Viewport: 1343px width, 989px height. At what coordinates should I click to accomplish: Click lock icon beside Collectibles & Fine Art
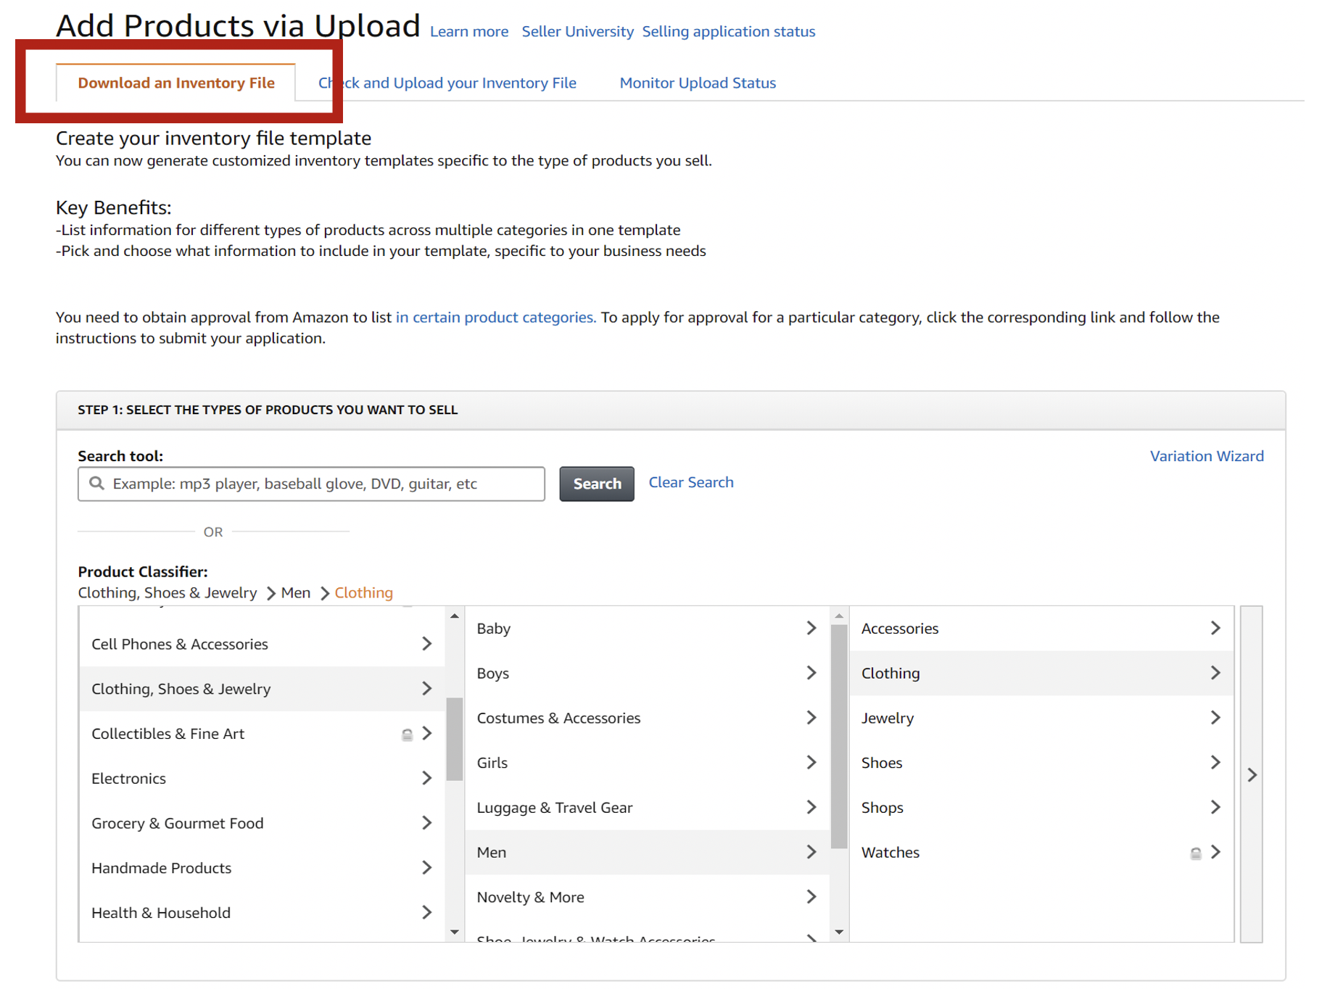click(x=408, y=735)
